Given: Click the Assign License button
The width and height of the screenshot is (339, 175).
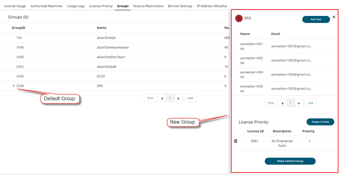Looking at the screenshot, I should click(x=320, y=122).
